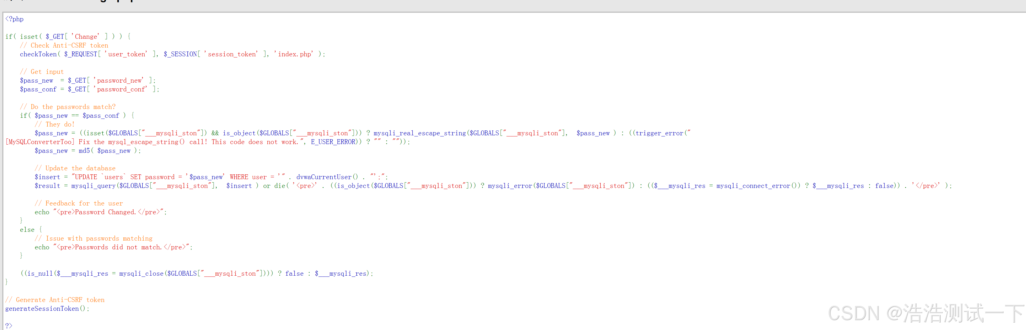Viewport: 1026px width, 330px height.
Task: Click the 'password_new' string
Action: click(x=119, y=80)
